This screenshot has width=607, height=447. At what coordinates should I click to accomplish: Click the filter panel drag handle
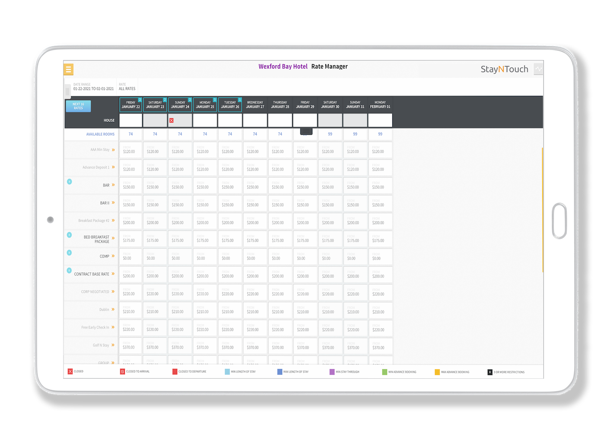pos(67,91)
